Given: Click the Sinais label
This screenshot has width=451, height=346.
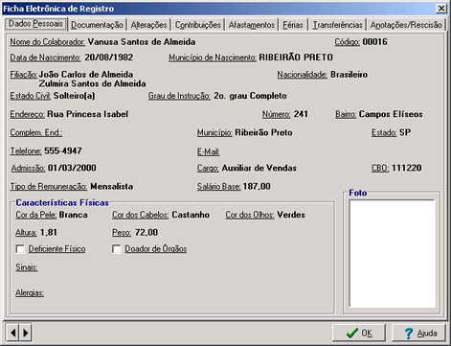Looking at the screenshot, I should 27,267.
